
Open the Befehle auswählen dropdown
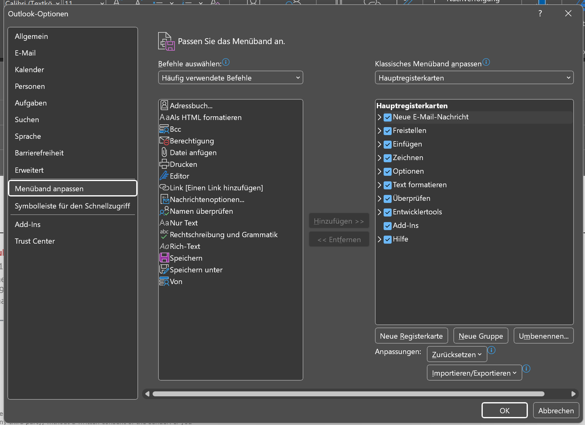231,78
